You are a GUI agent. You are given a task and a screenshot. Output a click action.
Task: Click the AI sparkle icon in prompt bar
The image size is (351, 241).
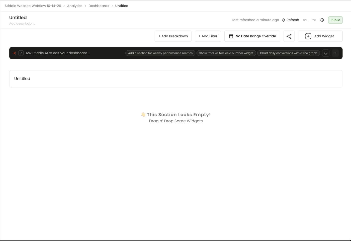[x=15, y=53]
